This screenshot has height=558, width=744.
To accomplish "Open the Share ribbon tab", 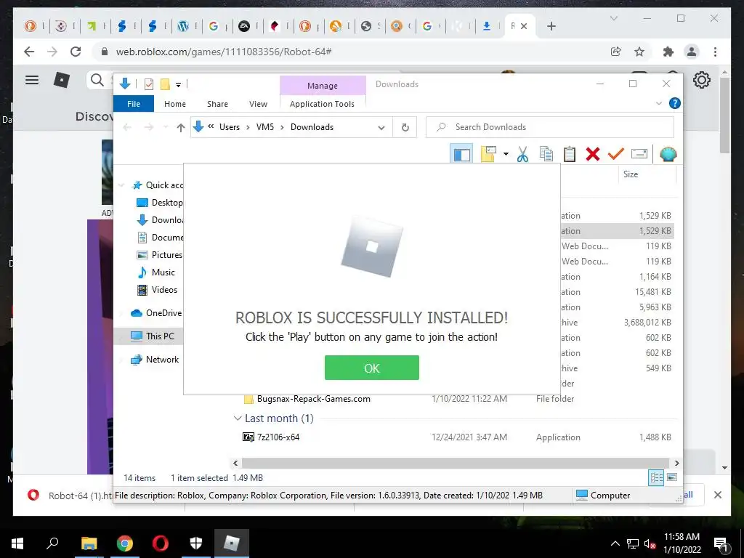I will (217, 104).
